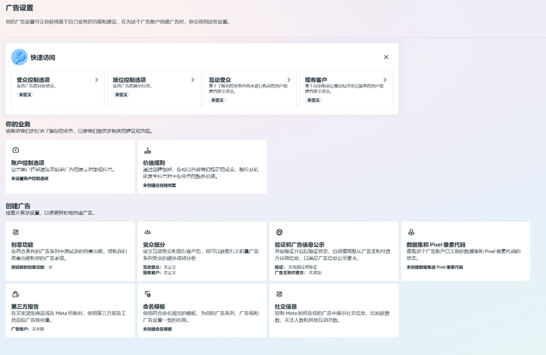Click 广告账户 status in 第三方报告 card

tap(28, 329)
